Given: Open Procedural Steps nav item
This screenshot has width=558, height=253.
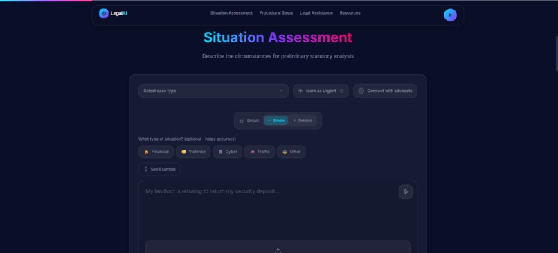Looking at the screenshot, I should click(276, 13).
